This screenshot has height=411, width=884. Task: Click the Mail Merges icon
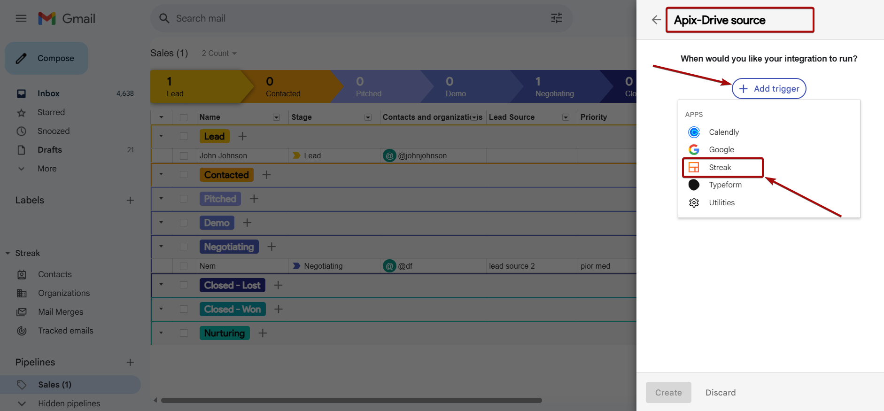coord(22,312)
